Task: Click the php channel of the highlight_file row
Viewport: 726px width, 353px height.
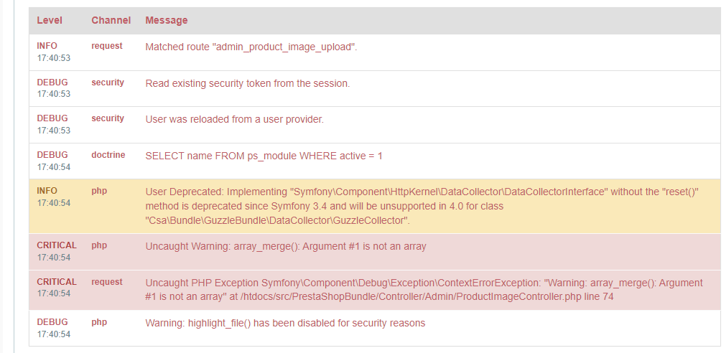Action: click(x=99, y=322)
